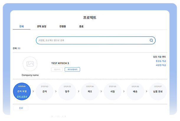Image resolution: width=180 pixels, height=121 pixels.
Task: Select the 전체 tab
Action: click(22, 26)
